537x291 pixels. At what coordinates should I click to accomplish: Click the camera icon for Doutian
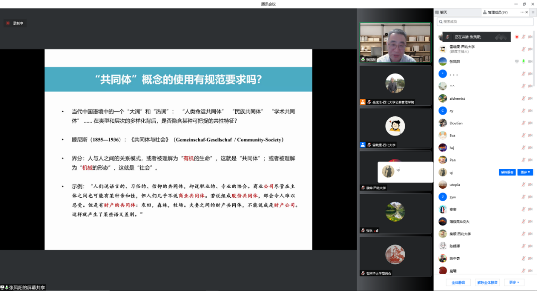click(x=530, y=123)
